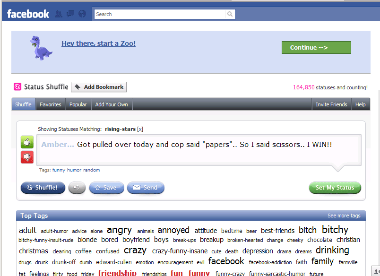Select the 'best-friends' top tag
The image size is (380, 276).
278,231
